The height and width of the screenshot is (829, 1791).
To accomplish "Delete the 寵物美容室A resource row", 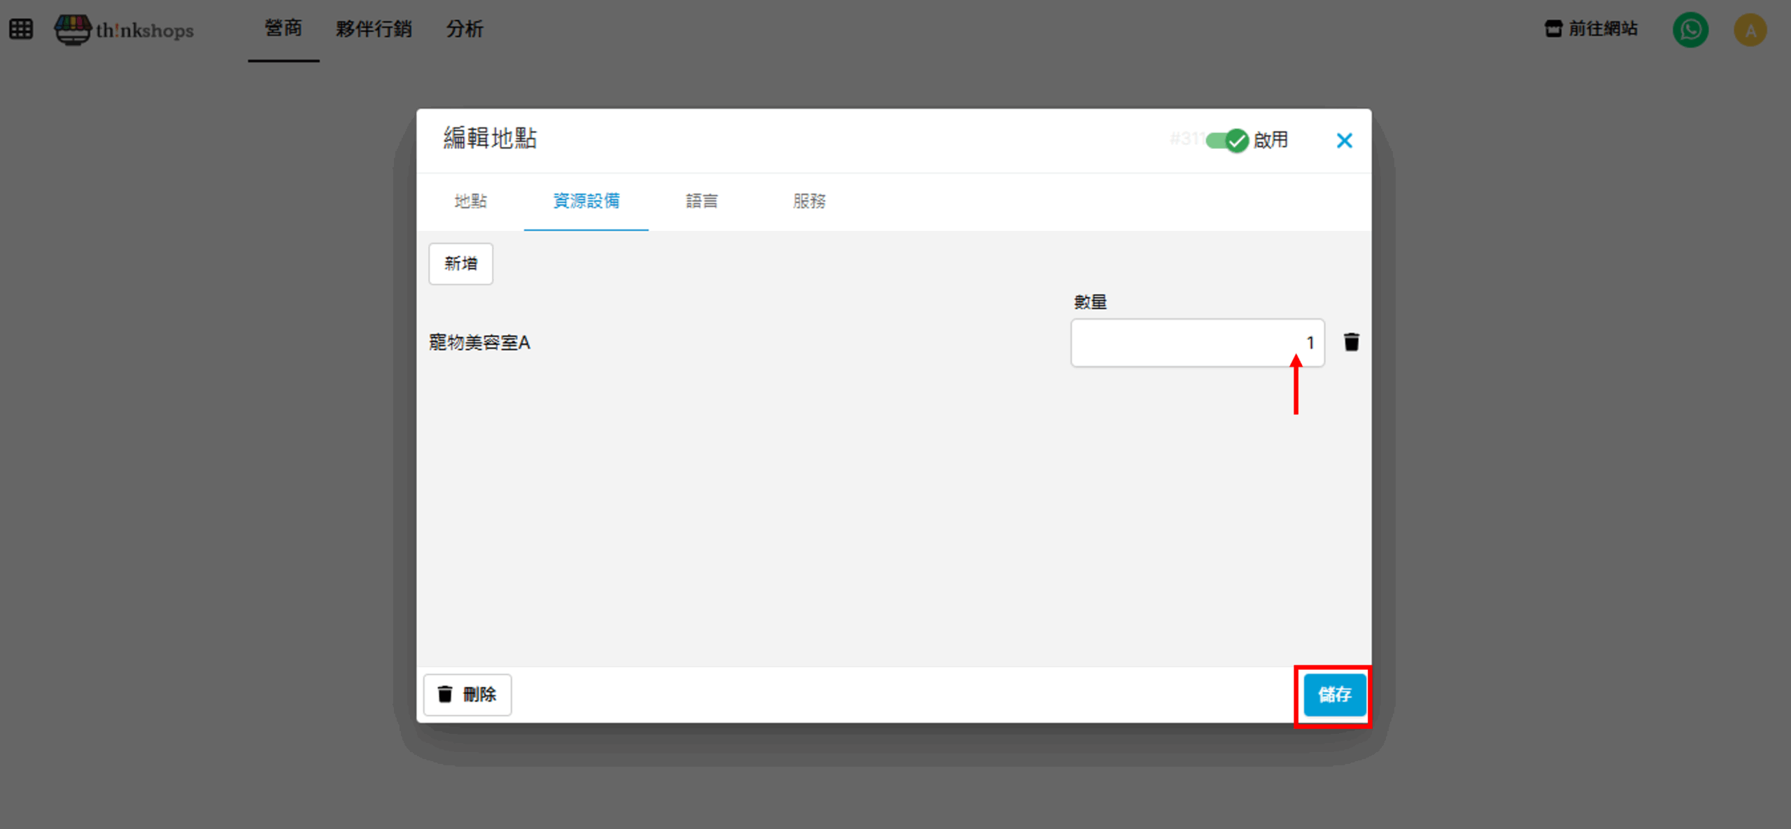I will coord(1351,342).
